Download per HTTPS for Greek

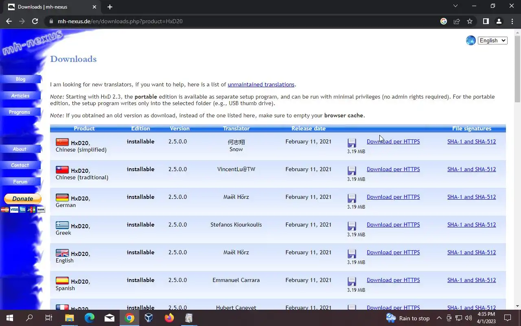coord(393,225)
